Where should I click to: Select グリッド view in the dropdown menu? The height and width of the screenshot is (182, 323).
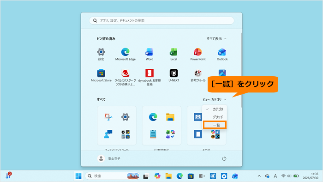pyautogui.click(x=215, y=117)
